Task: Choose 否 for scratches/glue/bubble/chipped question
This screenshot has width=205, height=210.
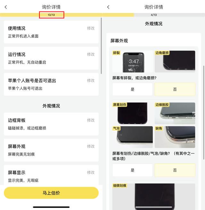Action: pyautogui.click(x=175, y=170)
